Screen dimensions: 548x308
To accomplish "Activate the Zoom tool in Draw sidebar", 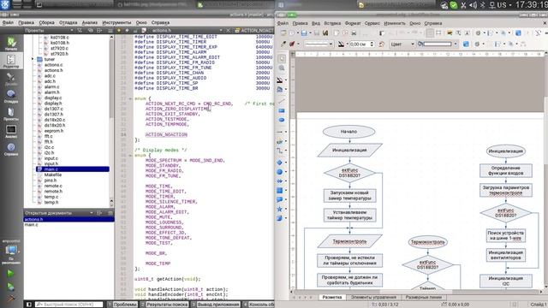I will (x=282, y=68).
